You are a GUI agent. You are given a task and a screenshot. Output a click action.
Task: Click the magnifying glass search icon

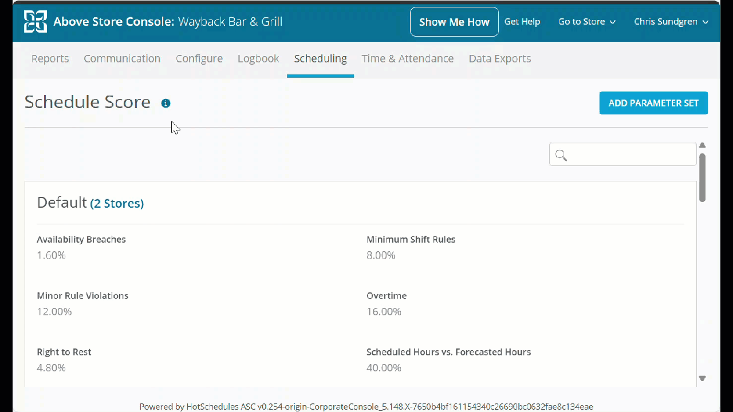click(561, 155)
